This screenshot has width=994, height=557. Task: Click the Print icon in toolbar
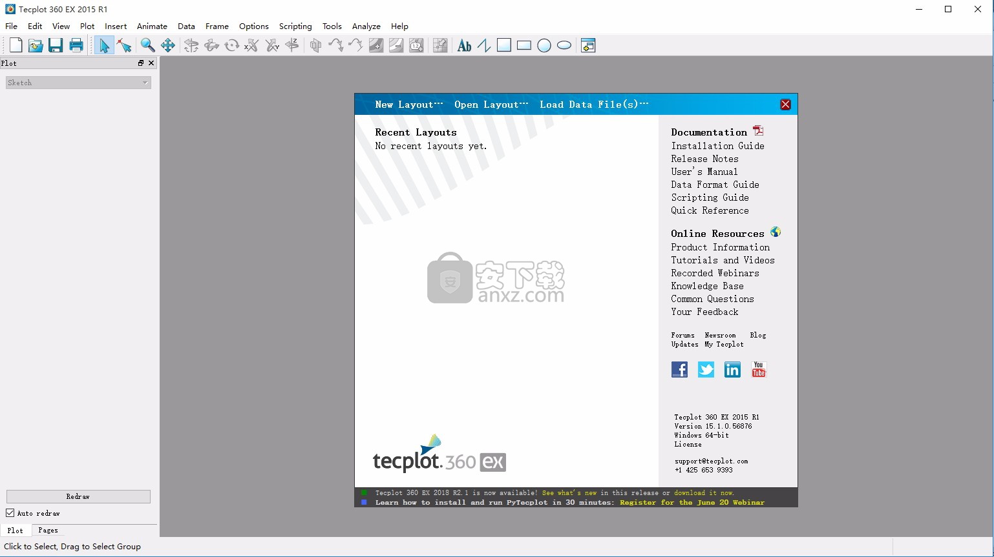[x=76, y=45]
